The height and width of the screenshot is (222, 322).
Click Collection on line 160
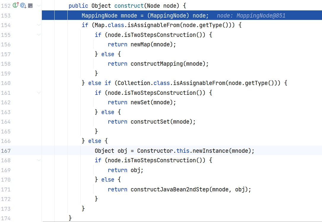[x=134, y=83]
